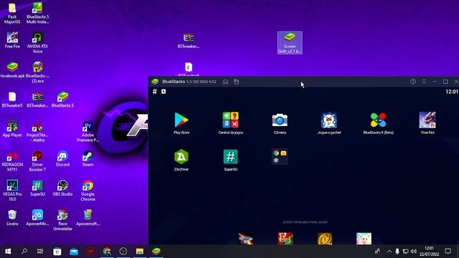459x258 pixels.
Task: Select REDRAGON M711 desktop shortcut
Action: click(12, 161)
